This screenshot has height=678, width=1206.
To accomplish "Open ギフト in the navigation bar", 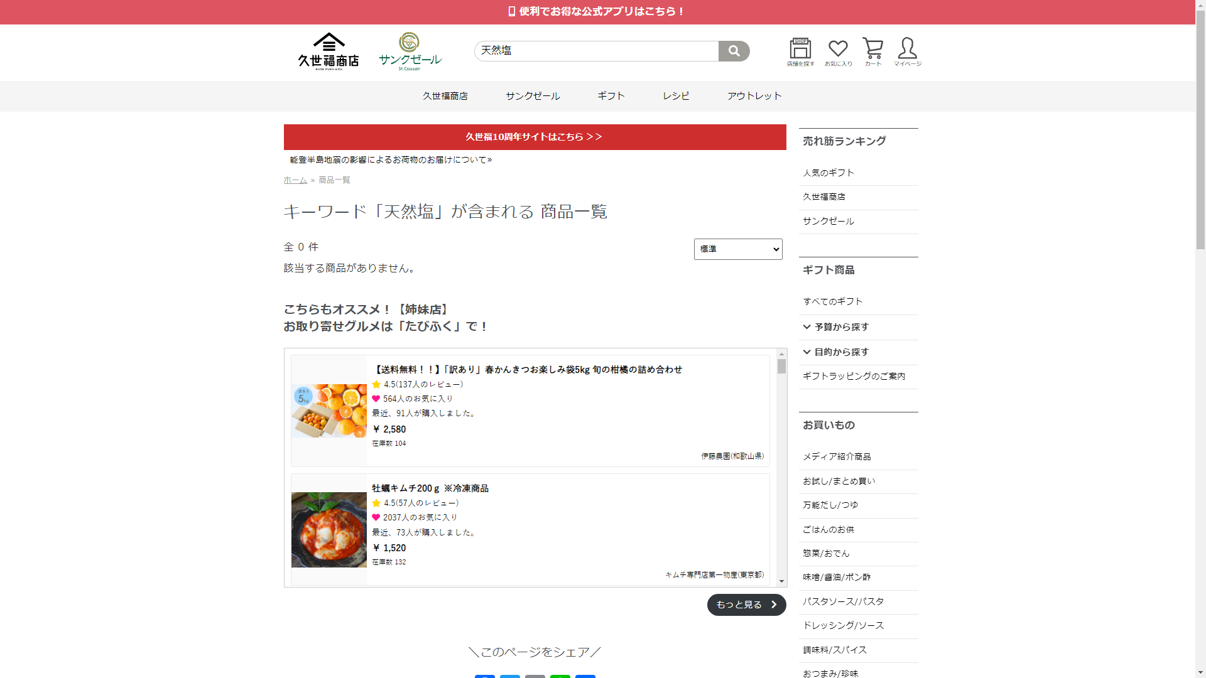I will pos(611,96).
